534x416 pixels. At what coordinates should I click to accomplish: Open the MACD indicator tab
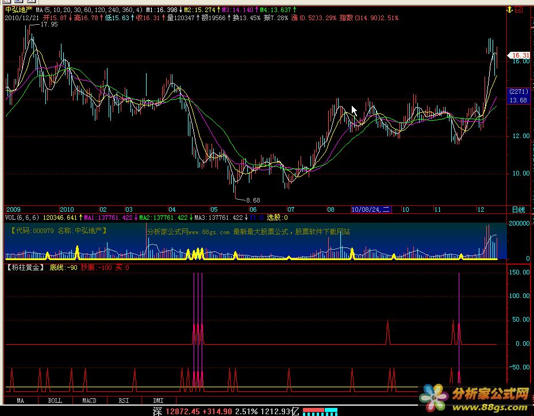[90, 400]
